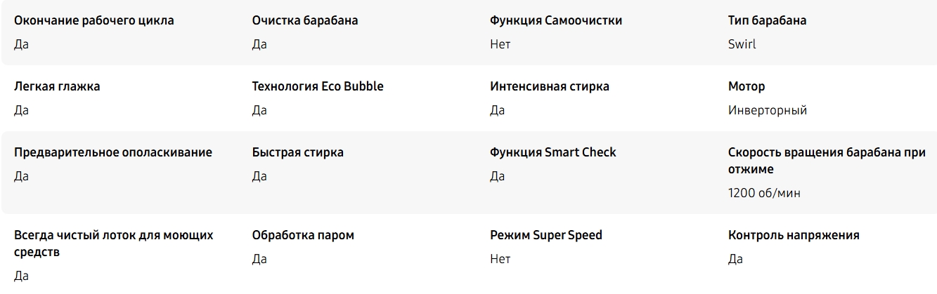Click the "Быстрая стирка" heading
Viewport: 937px width, 294px height.
[298, 152]
